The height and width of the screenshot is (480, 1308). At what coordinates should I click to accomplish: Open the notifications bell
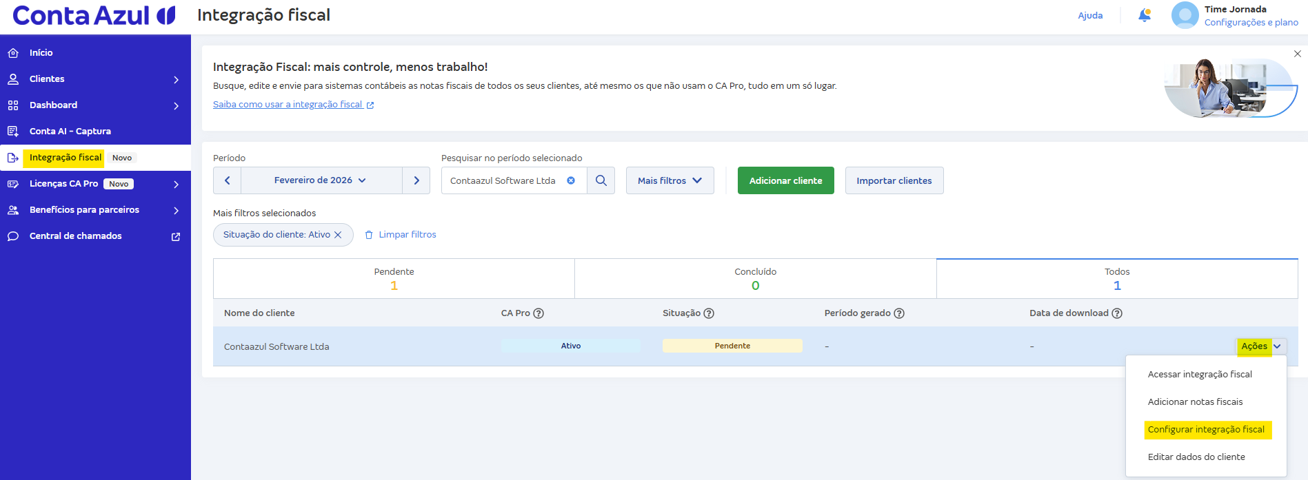click(x=1145, y=15)
